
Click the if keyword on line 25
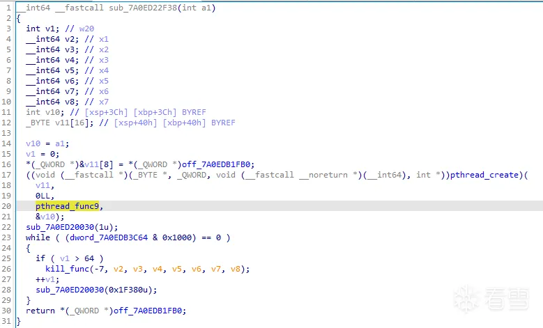tap(40, 258)
